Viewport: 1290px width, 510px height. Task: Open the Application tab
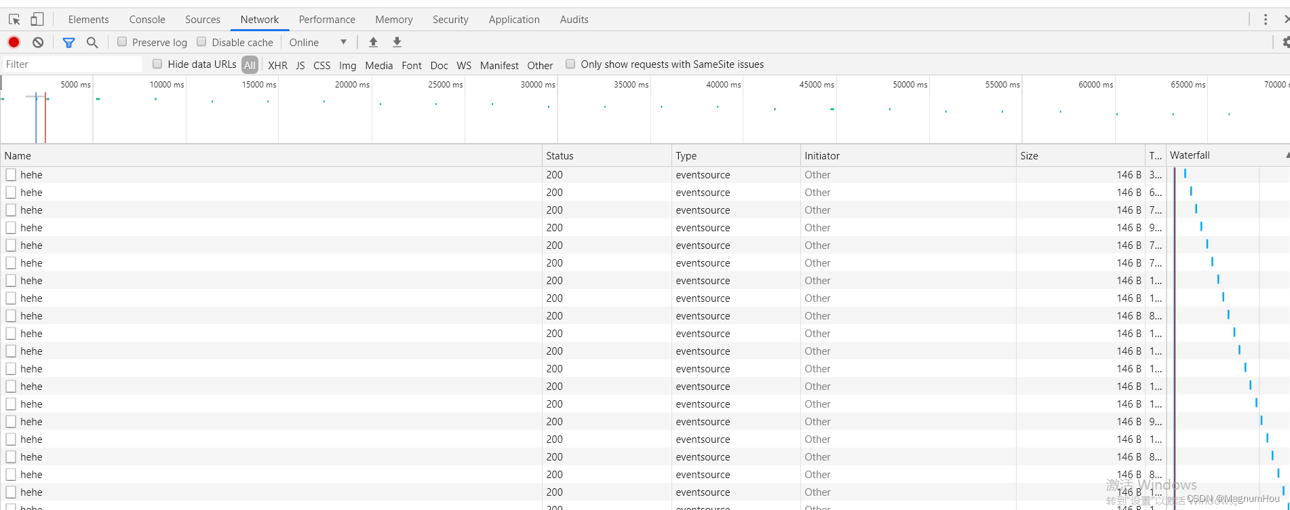(x=514, y=20)
